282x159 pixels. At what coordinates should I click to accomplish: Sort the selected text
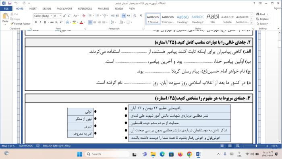coord(135,16)
